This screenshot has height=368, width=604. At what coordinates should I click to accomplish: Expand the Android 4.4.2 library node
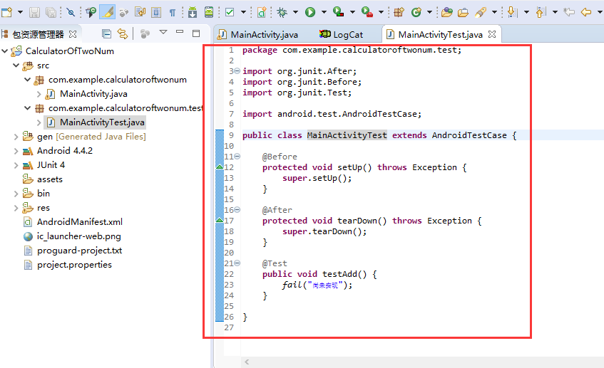[16, 151]
